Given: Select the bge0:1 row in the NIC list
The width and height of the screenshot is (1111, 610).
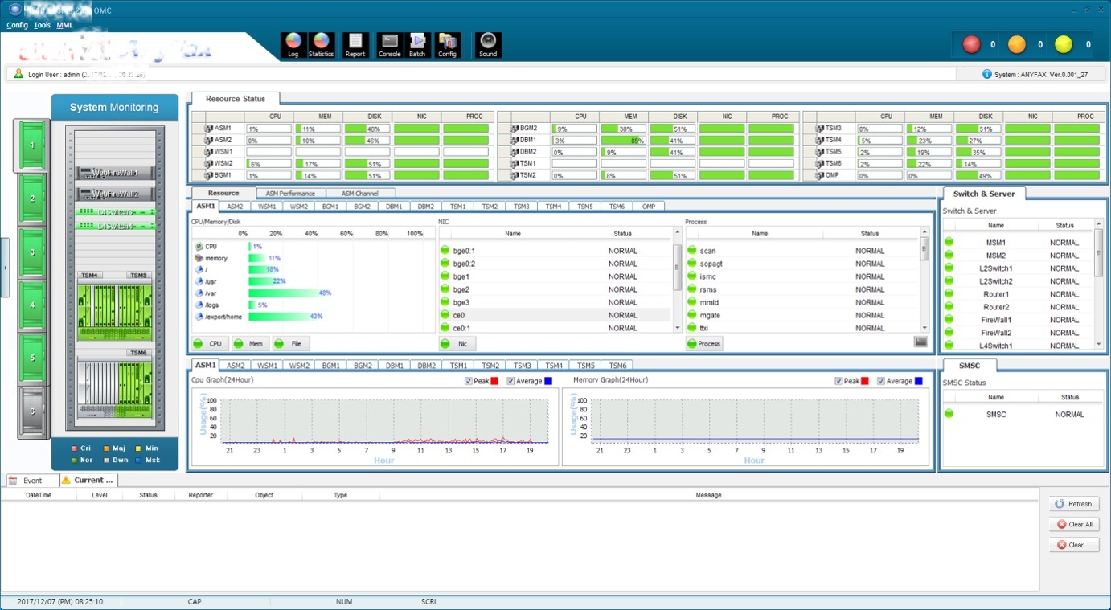Looking at the screenshot, I should (555, 251).
